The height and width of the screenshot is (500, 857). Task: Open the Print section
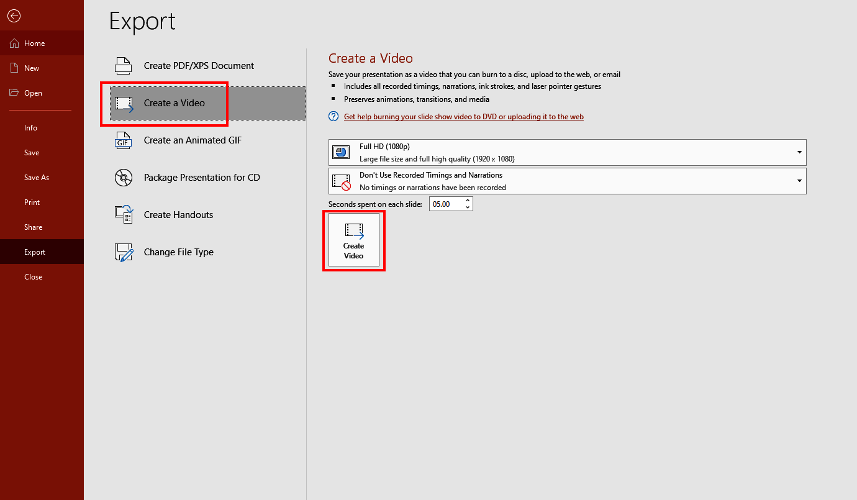[x=33, y=202]
